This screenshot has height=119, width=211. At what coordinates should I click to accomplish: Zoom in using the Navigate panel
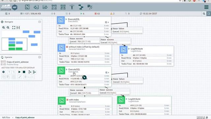coord(4,27)
